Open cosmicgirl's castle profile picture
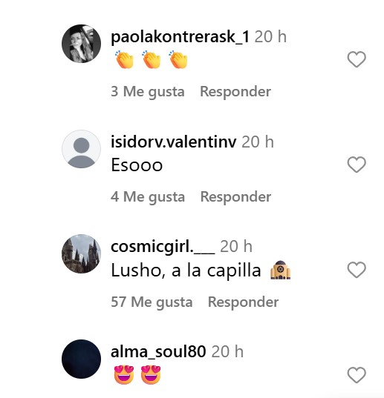Screen dimensions: 384x398 tap(81, 253)
